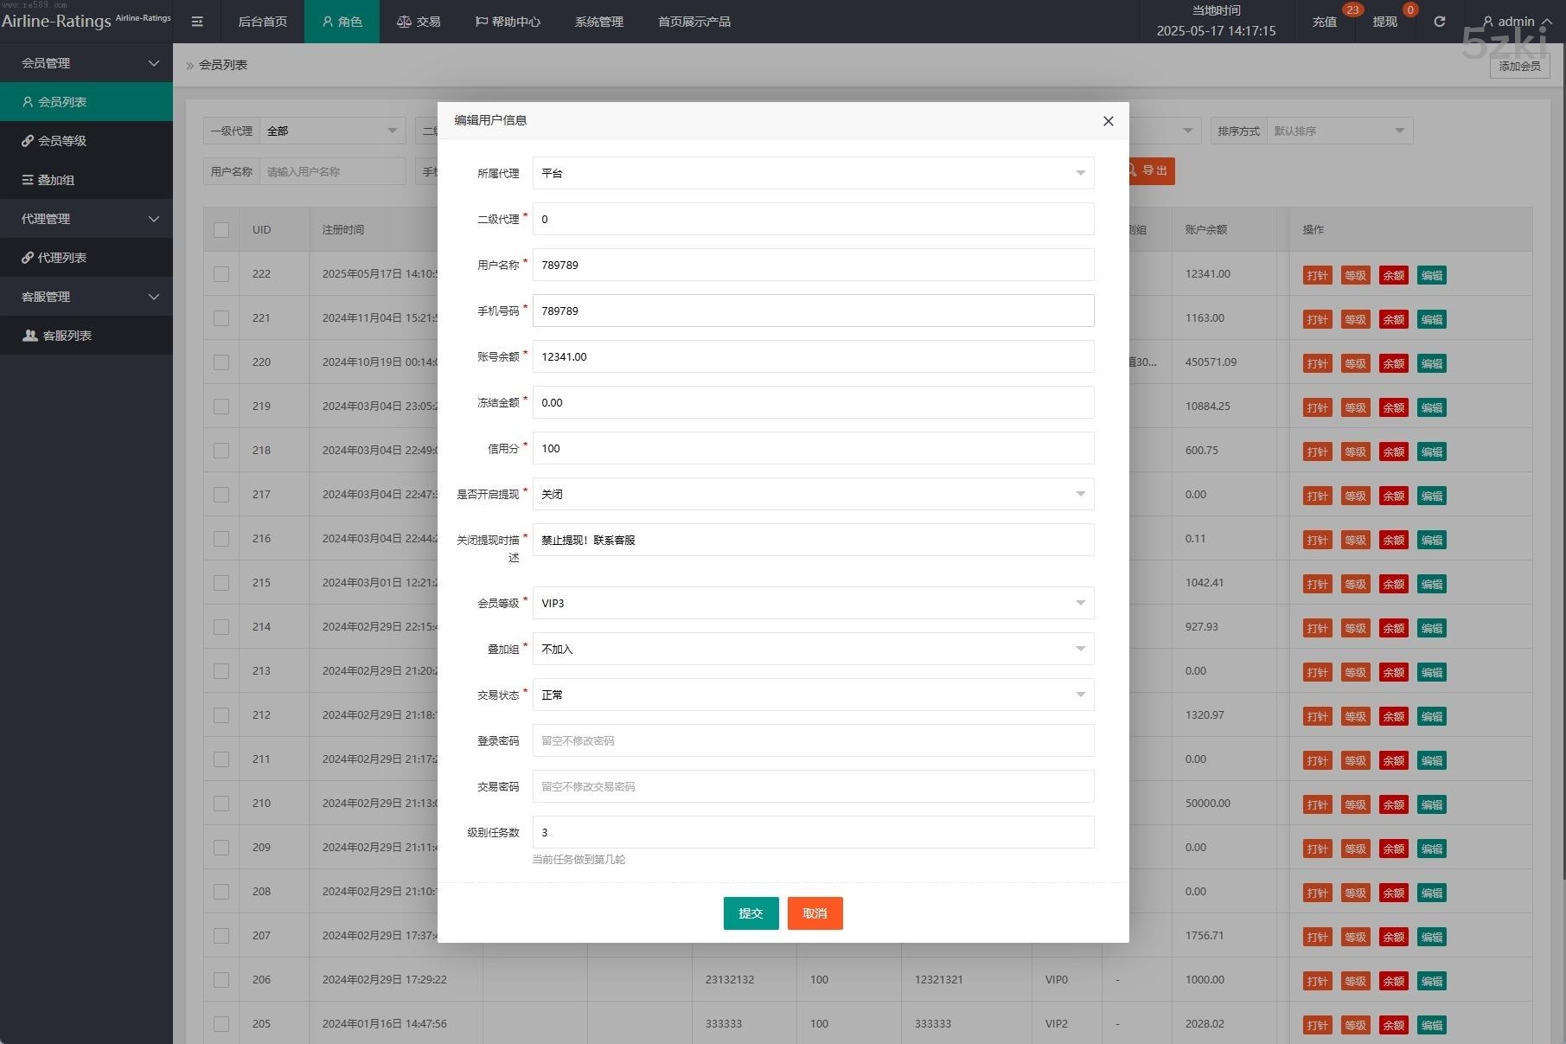Click the 账号余额 input field
Screen dimensions: 1566x1044
813,356
